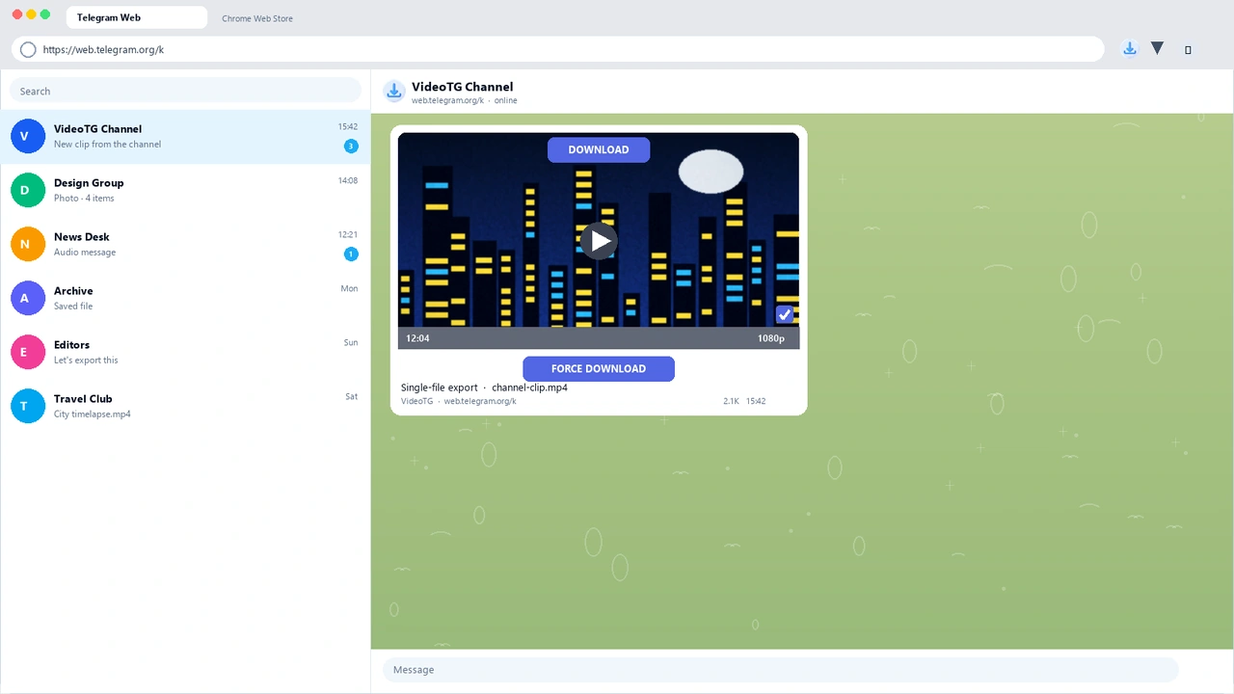Click the DOWNLOAD button on the video

599,149
